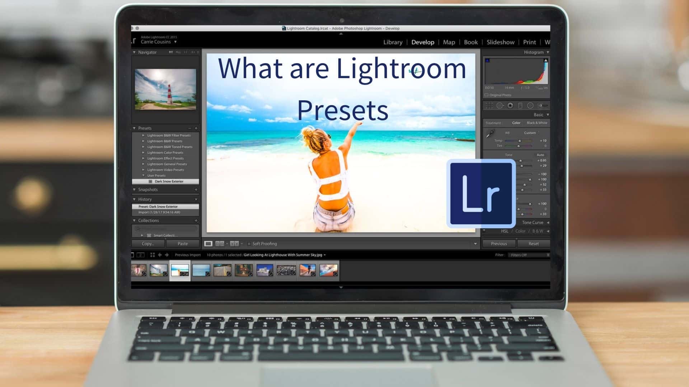Set Navigator zoom to FILL
Image resolution: width=689 pixels, height=387 pixels.
tap(178, 52)
